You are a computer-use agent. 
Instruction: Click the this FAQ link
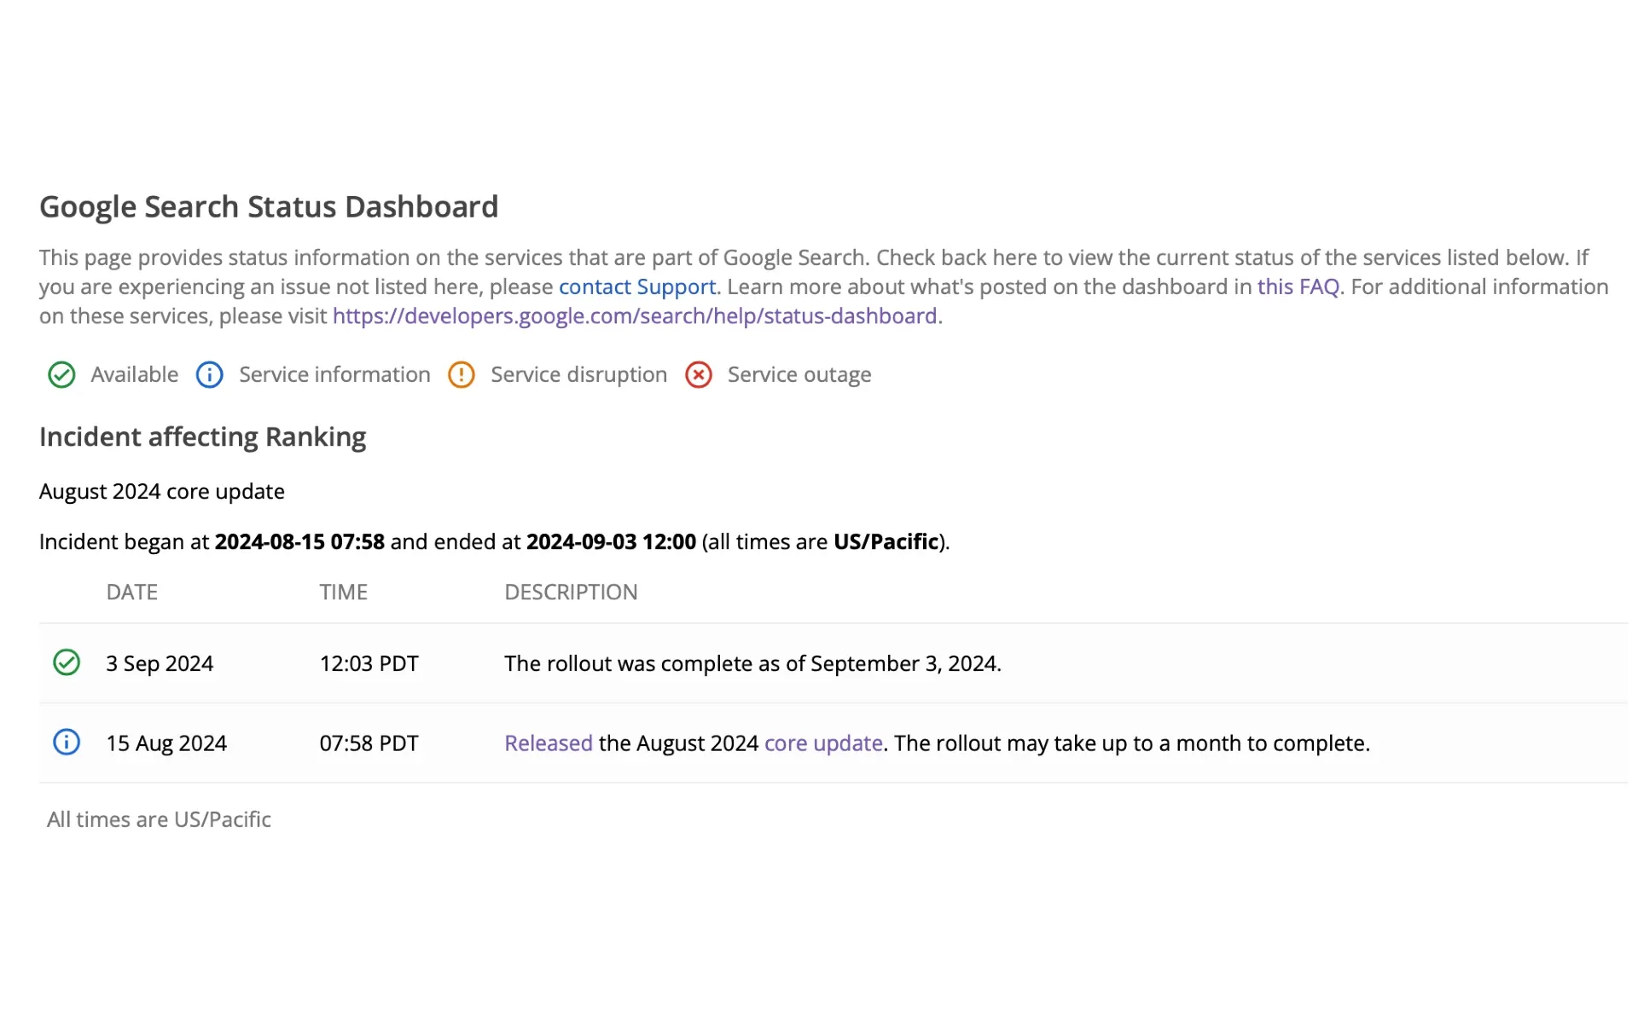1298,286
